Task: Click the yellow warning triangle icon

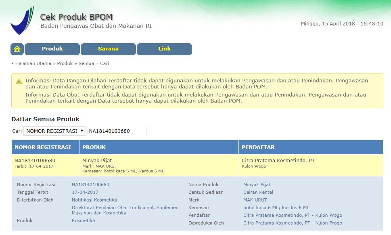Action: [19, 81]
